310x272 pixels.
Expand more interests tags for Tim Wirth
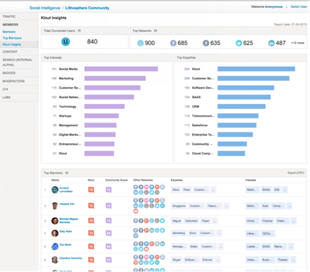pyautogui.click(x=291, y=247)
